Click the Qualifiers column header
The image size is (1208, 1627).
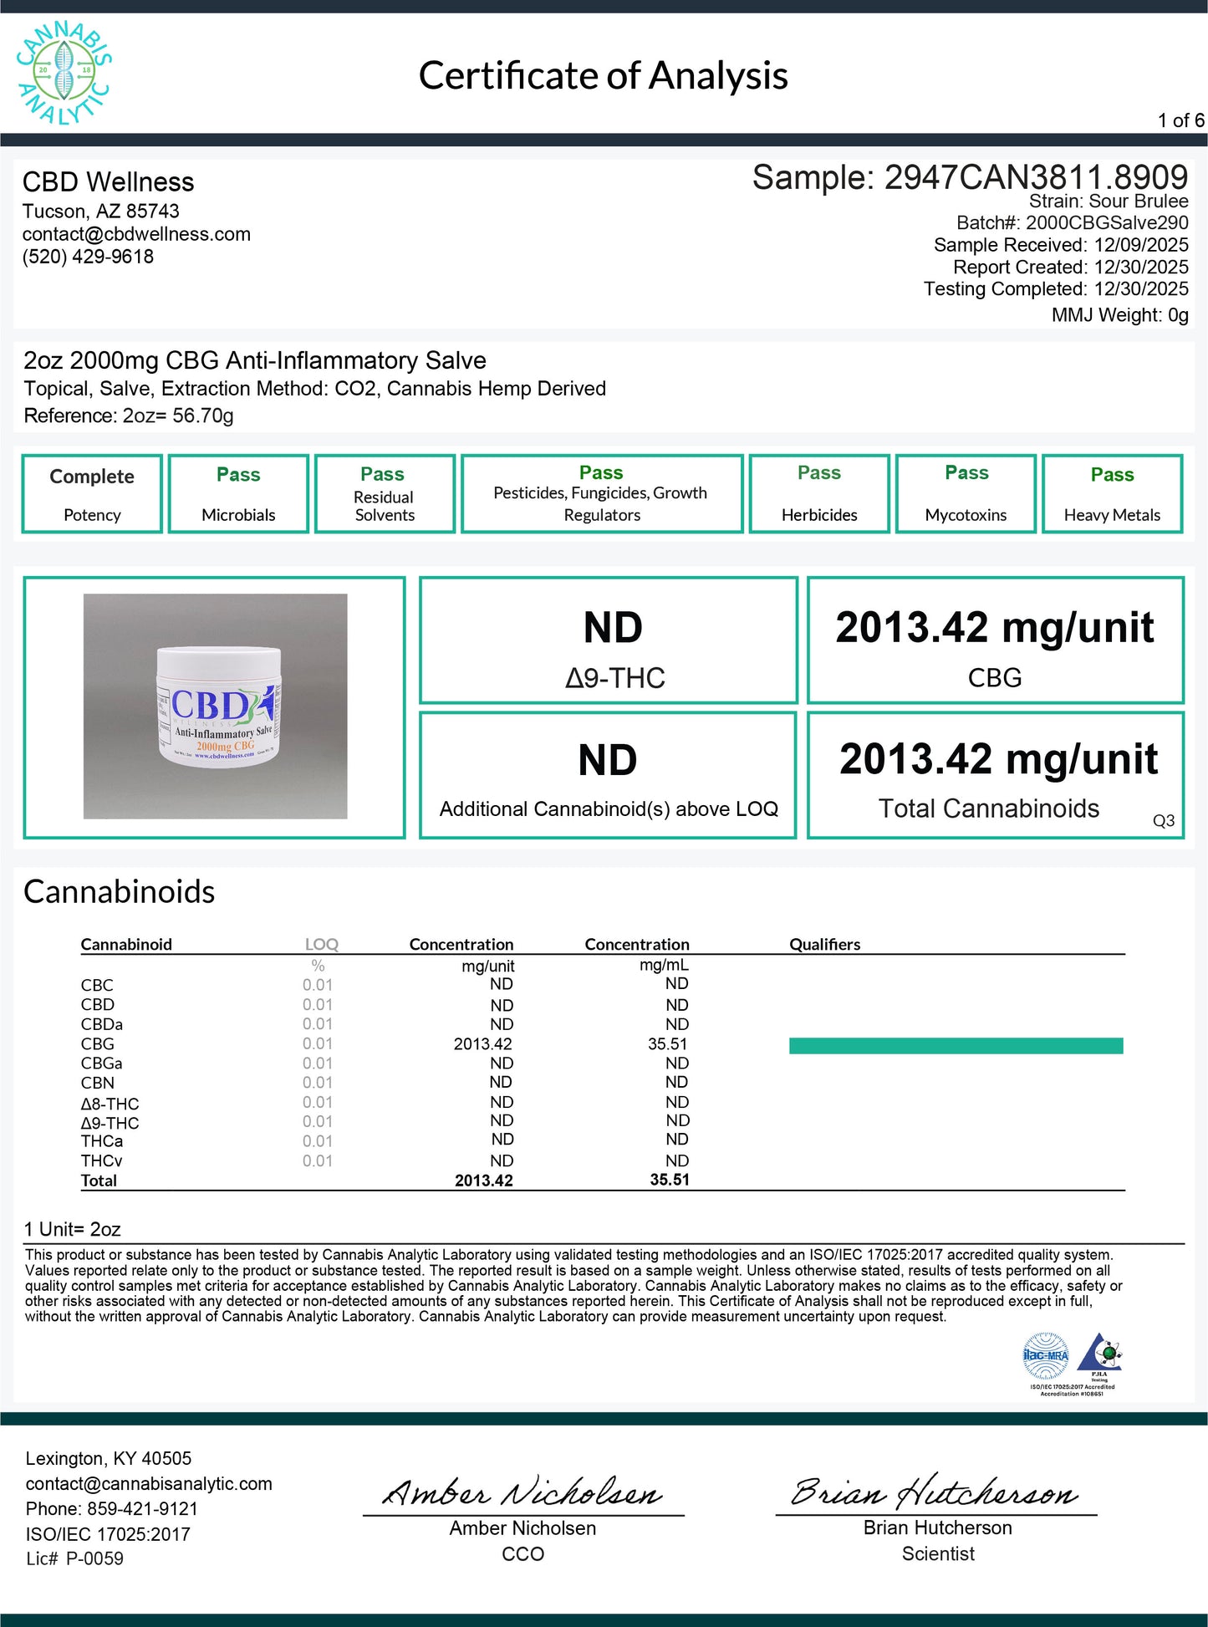pyautogui.click(x=825, y=945)
